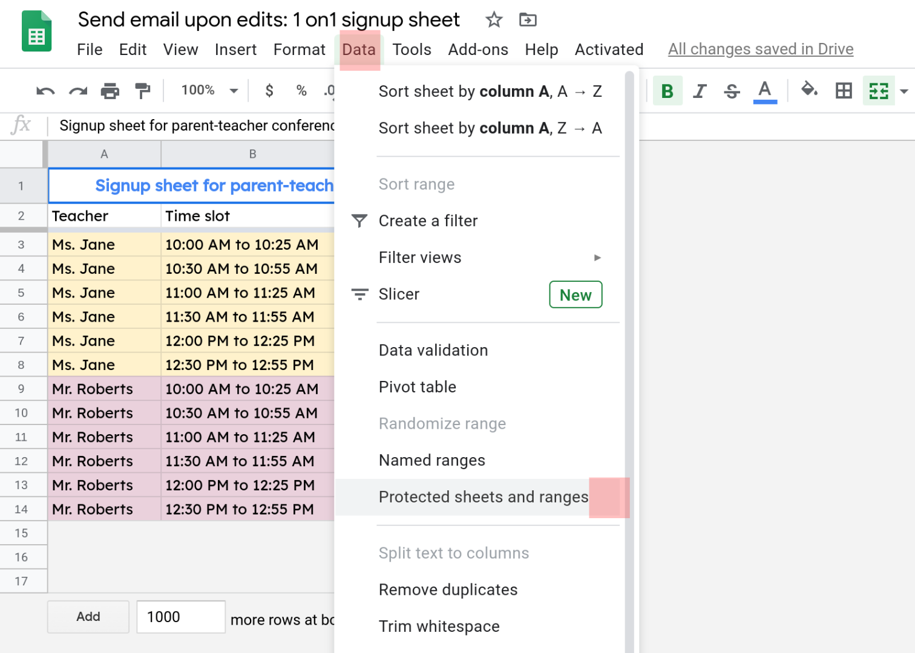This screenshot has width=915, height=653.
Task: Redo the last action
Action: (78, 91)
